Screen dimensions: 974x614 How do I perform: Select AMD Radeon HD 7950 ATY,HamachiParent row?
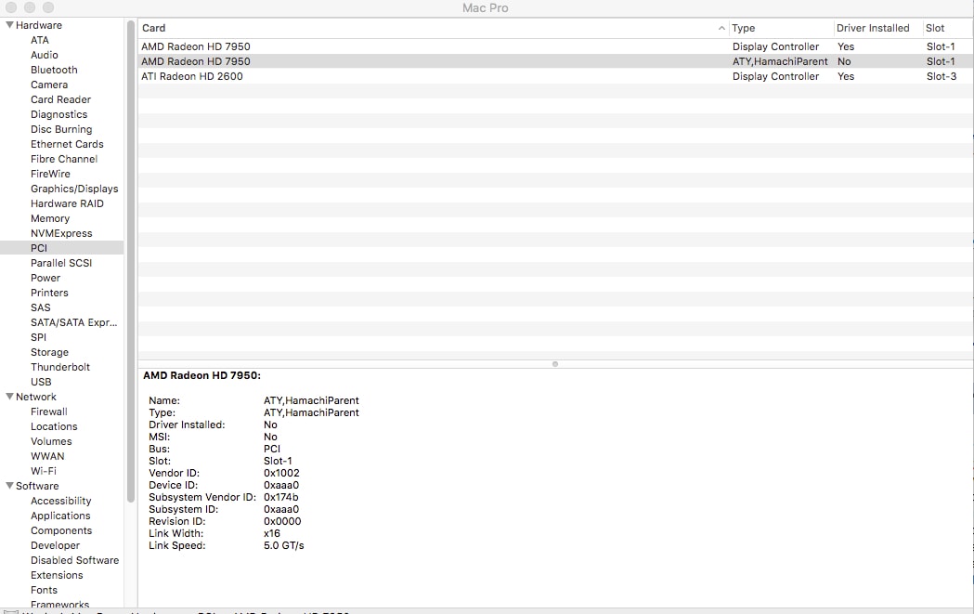[554, 61]
